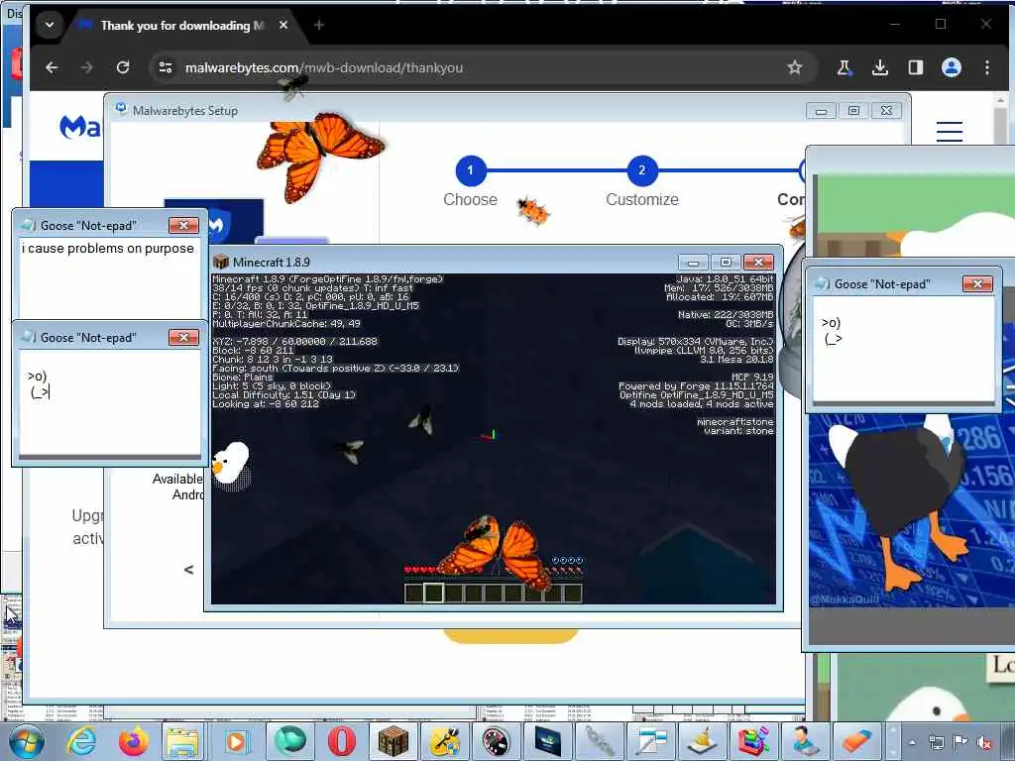
Task: Open the user with laptop taskbar icon
Action: tap(805, 741)
